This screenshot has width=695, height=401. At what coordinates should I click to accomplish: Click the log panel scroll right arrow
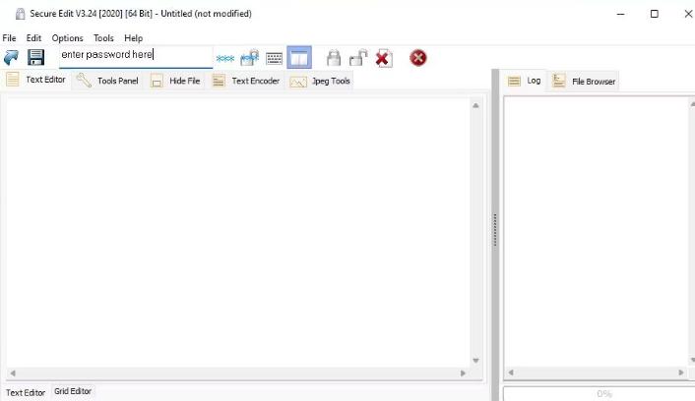click(x=681, y=372)
